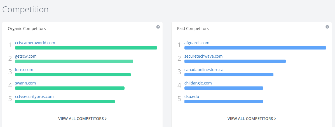View all organic competitors
335x127 pixels.
pyautogui.click(x=82, y=119)
